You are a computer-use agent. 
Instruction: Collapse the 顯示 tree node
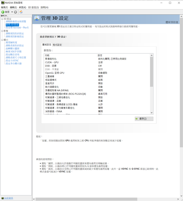click(2, 40)
